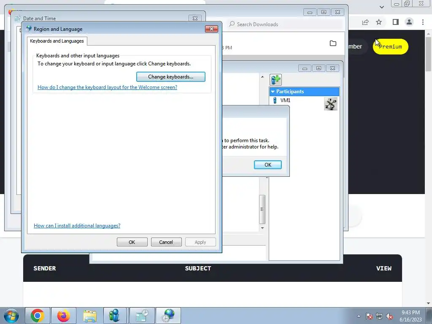Click the VIEW column header
The image size is (432, 324).
(x=384, y=268)
